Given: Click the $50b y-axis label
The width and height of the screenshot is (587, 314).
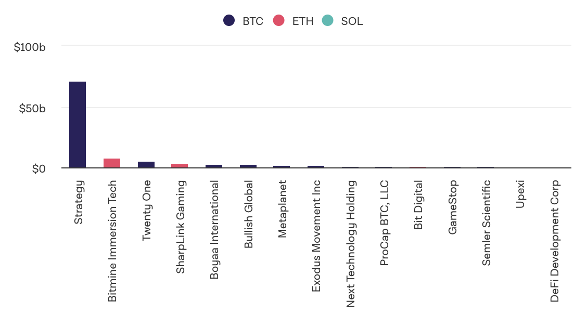Looking at the screenshot, I should 33,109.
